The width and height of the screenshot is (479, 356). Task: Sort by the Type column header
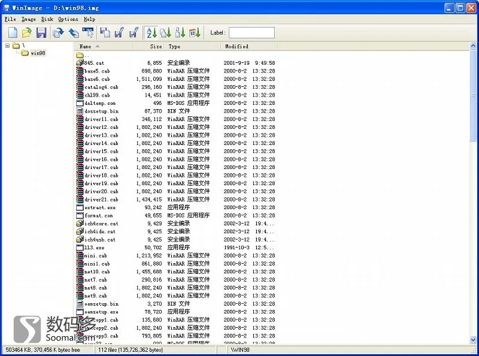click(193, 47)
